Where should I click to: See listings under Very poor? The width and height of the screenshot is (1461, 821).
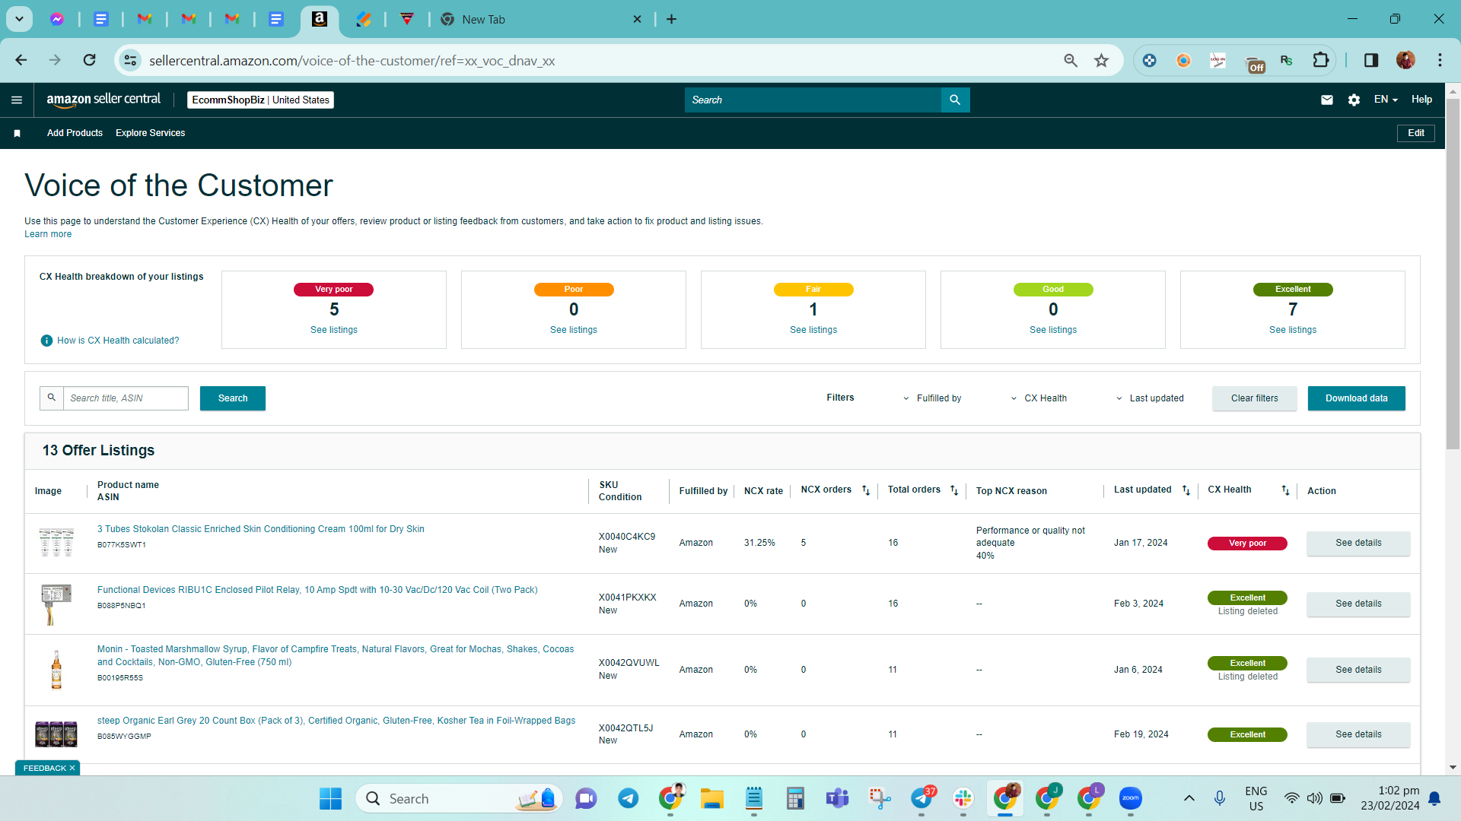coord(334,330)
